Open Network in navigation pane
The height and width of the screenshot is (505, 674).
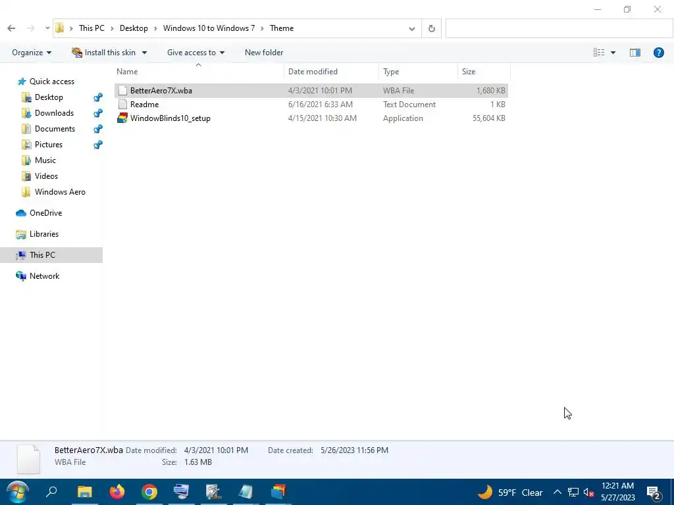[44, 276]
